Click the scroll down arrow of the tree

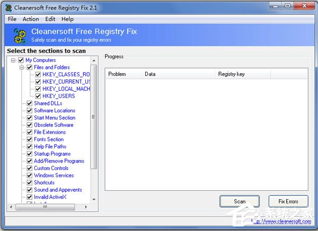click(94, 200)
